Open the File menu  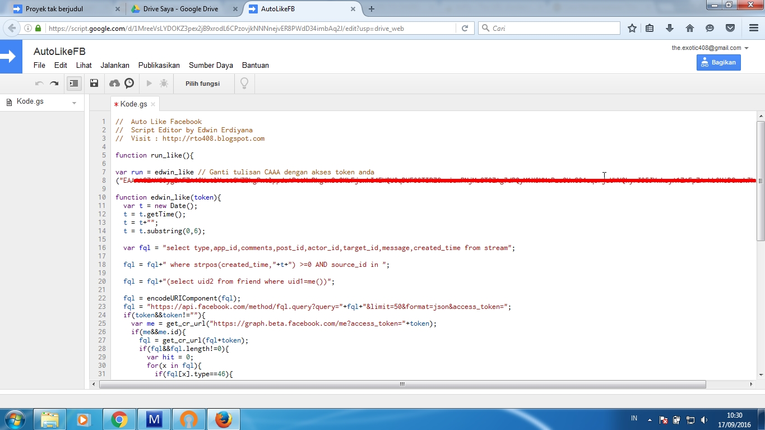pos(39,65)
